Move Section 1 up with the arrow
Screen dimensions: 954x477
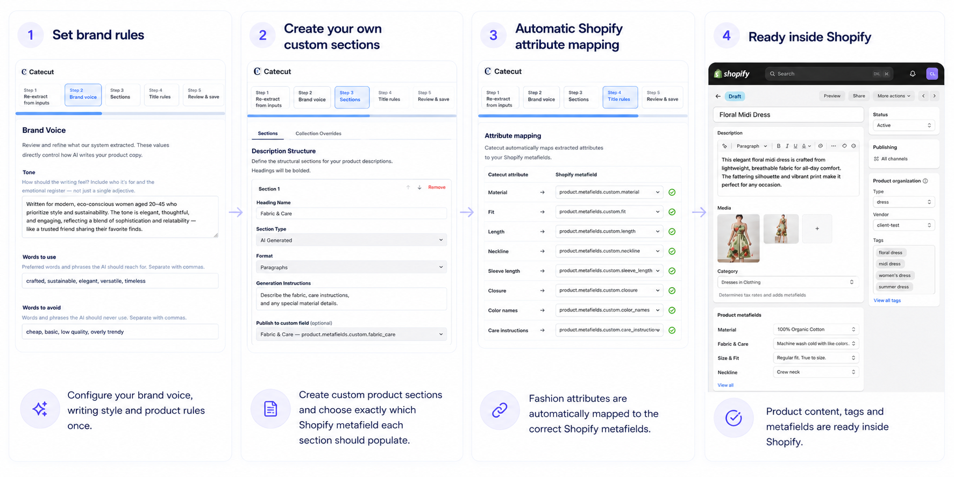pyautogui.click(x=408, y=188)
